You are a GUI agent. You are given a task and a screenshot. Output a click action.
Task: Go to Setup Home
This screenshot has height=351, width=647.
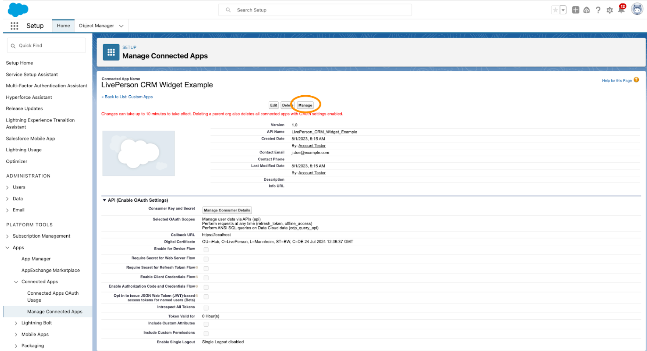[x=19, y=63]
